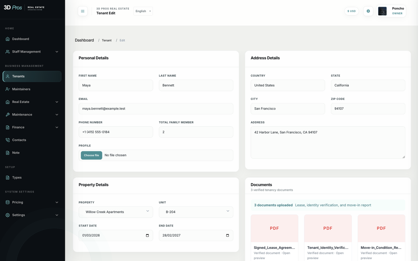This screenshot has width=418, height=261.
Task: Expand the Pricing submenu chevron
Action: point(57,202)
